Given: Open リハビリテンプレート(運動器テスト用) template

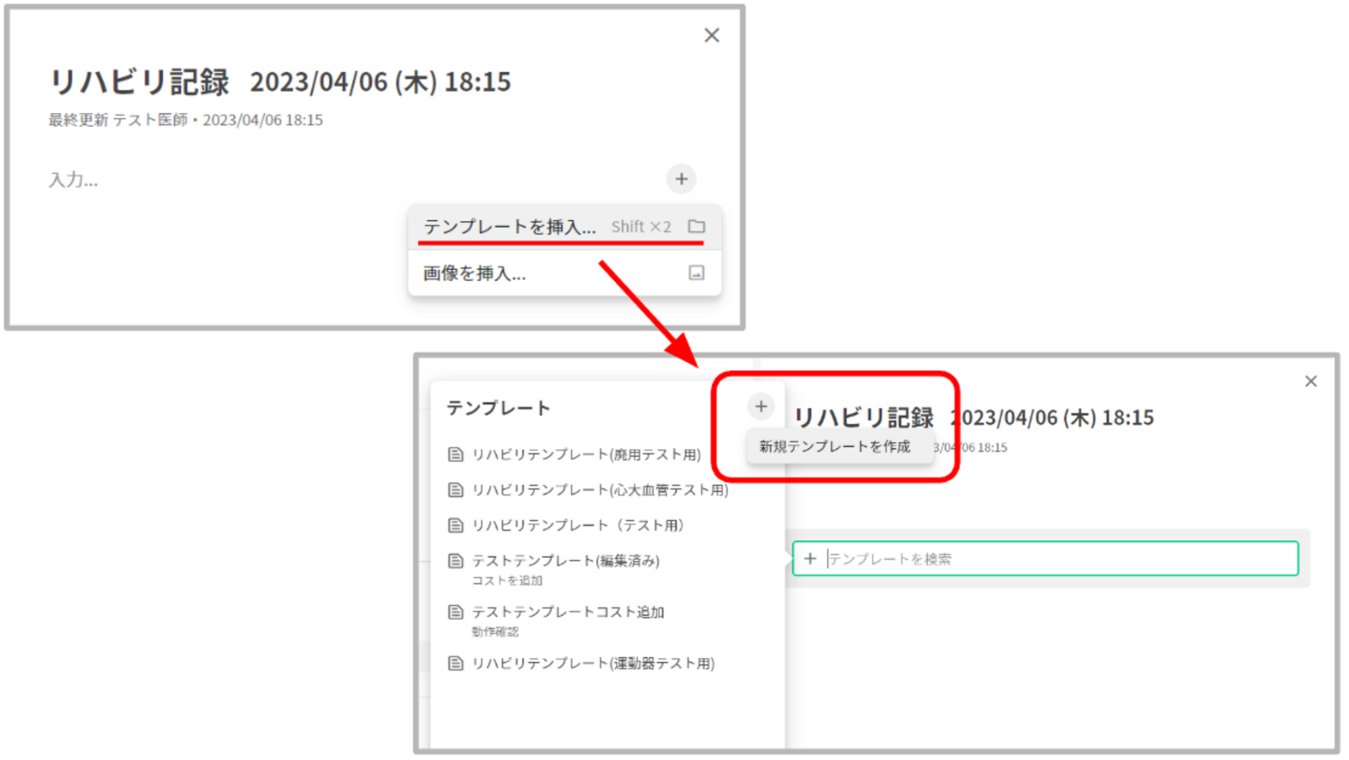Looking at the screenshot, I should tap(593, 664).
